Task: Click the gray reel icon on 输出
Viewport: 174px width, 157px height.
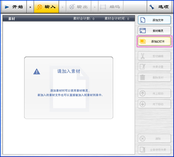Action: [x=72, y=7]
